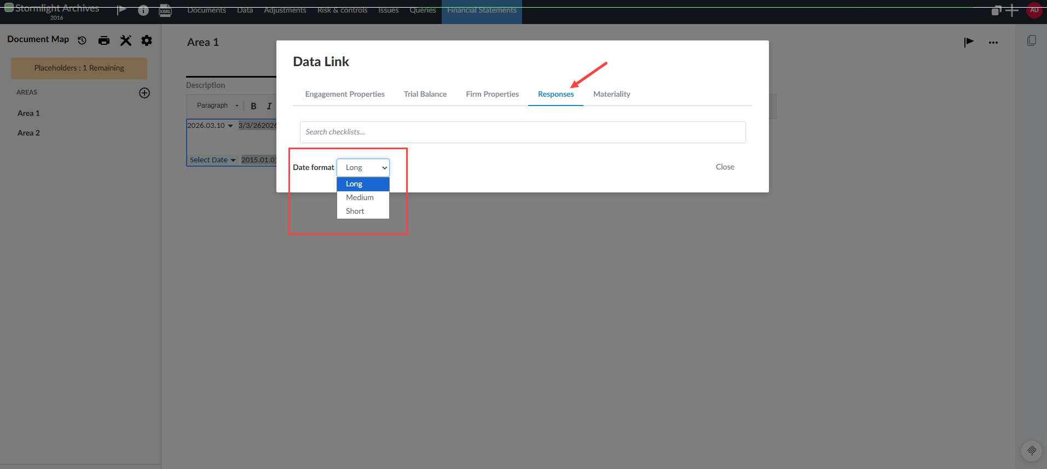Close the Data Link dialog

725,167
